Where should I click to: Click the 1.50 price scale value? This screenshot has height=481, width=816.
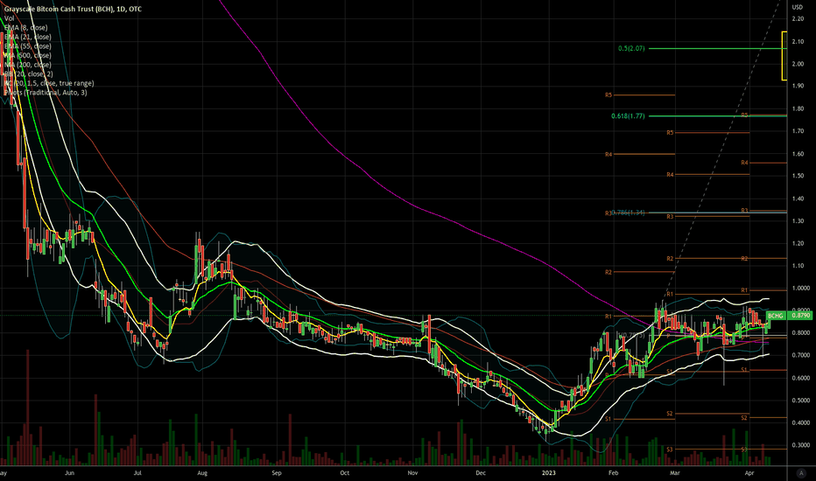(x=798, y=176)
